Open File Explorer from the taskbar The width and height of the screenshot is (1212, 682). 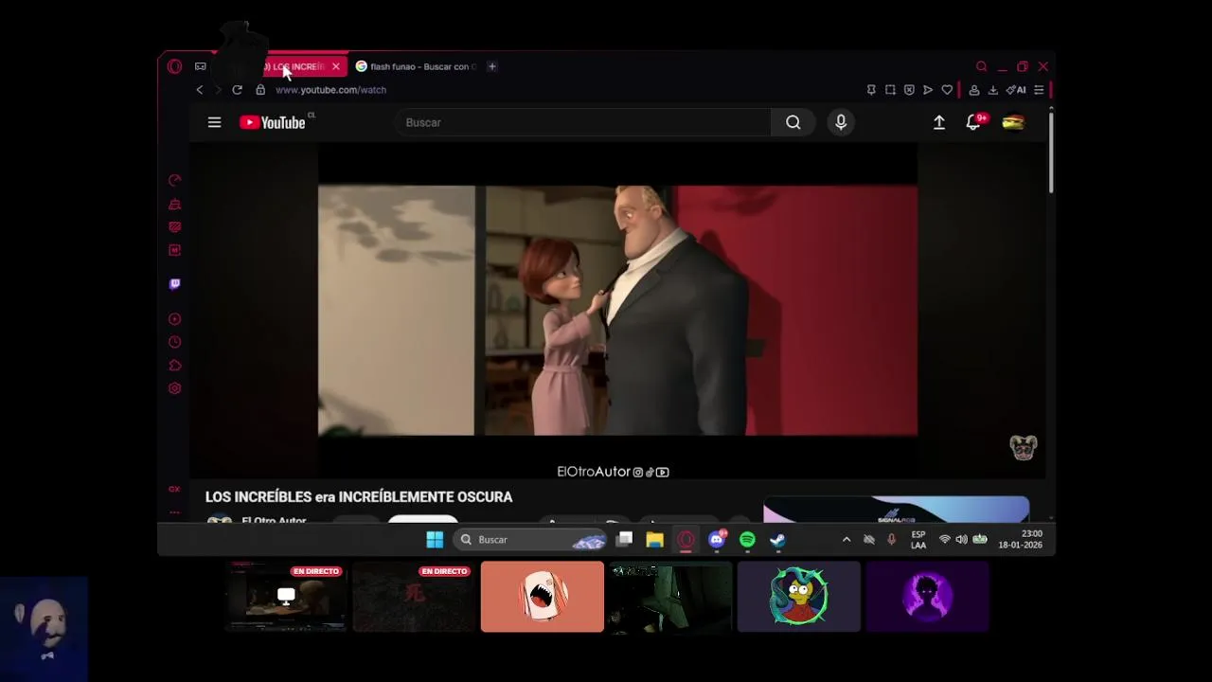point(654,539)
